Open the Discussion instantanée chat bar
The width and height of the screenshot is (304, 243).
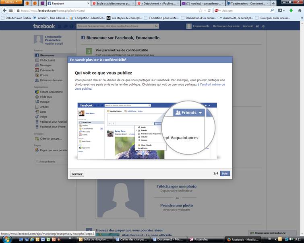[x=273, y=233]
